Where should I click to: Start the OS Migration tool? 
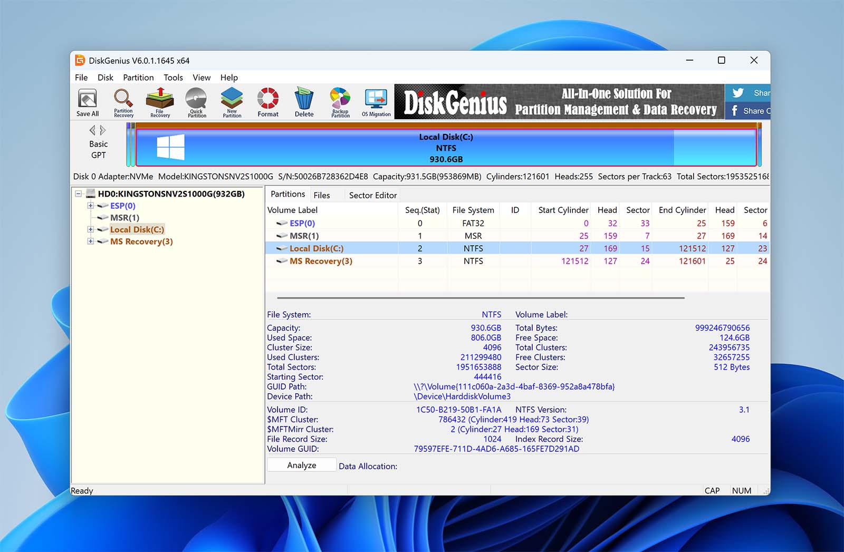coord(376,102)
